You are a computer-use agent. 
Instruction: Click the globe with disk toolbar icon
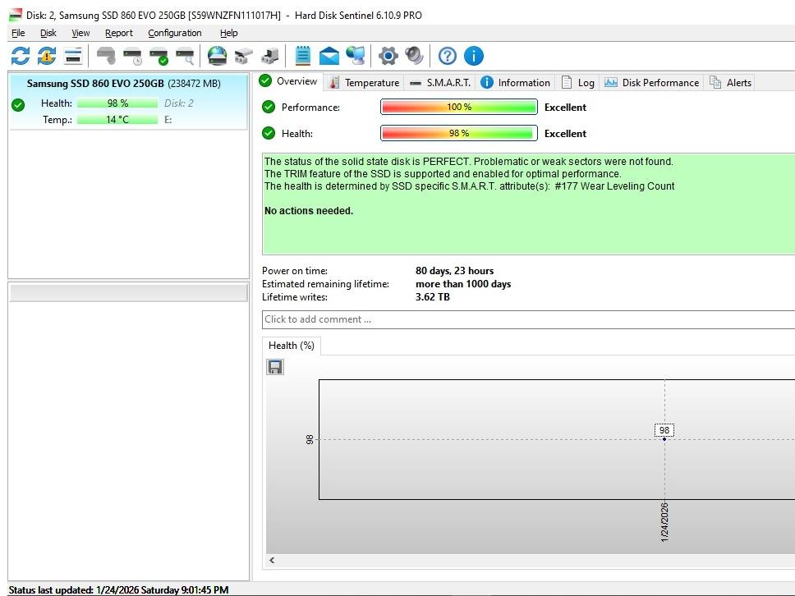(217, 56)
